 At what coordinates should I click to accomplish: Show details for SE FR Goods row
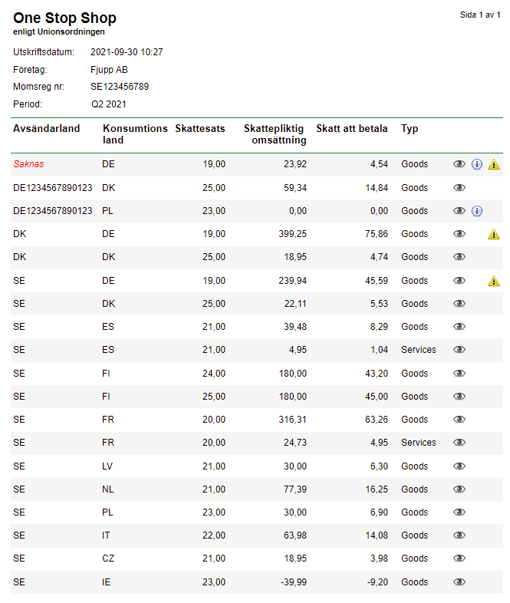click(459, 420)
